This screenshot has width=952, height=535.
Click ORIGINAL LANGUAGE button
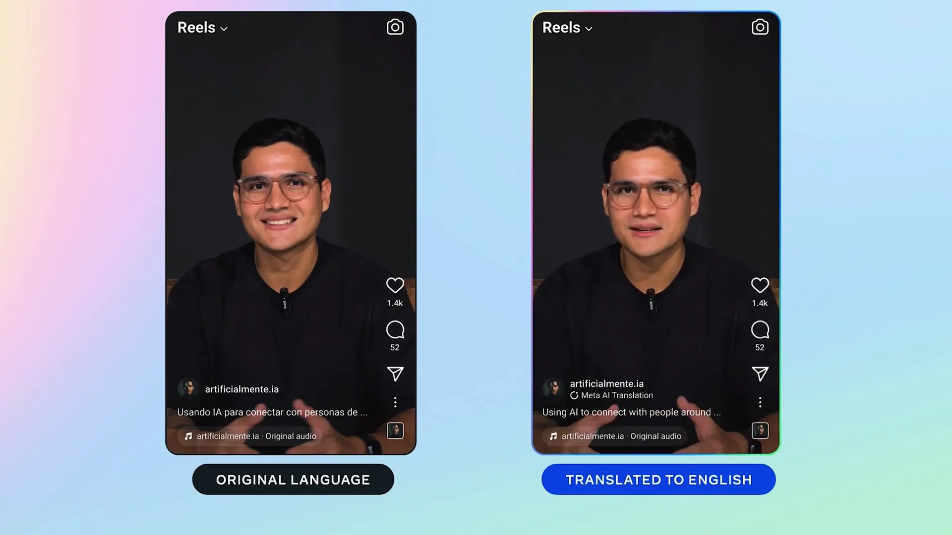point(292,479)
